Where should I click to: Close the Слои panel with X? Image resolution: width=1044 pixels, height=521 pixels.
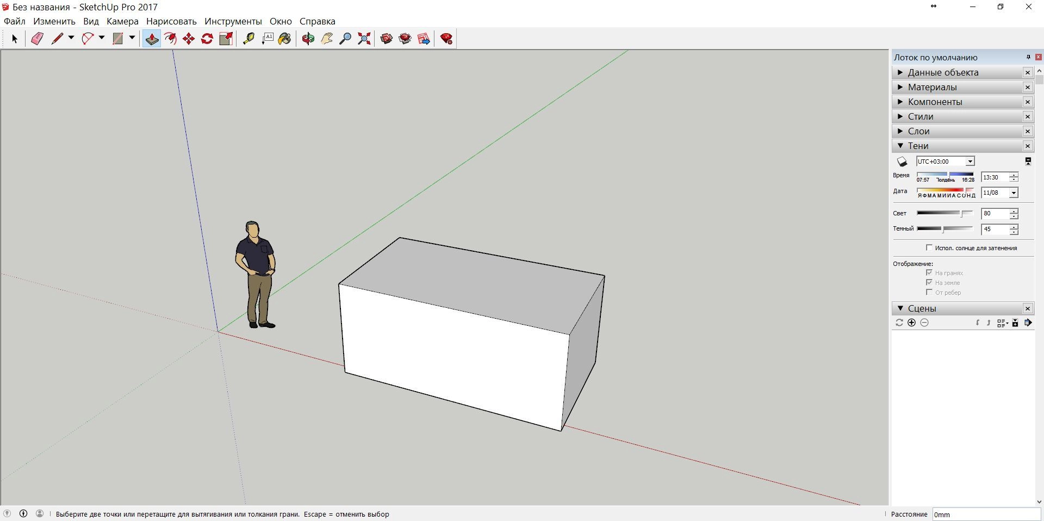pyautogui.click(x=1028, y=131)
